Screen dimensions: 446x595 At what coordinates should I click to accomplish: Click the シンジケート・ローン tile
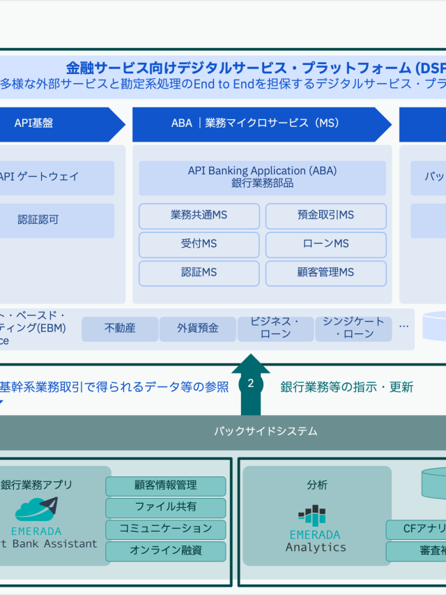tap(354, 329)
